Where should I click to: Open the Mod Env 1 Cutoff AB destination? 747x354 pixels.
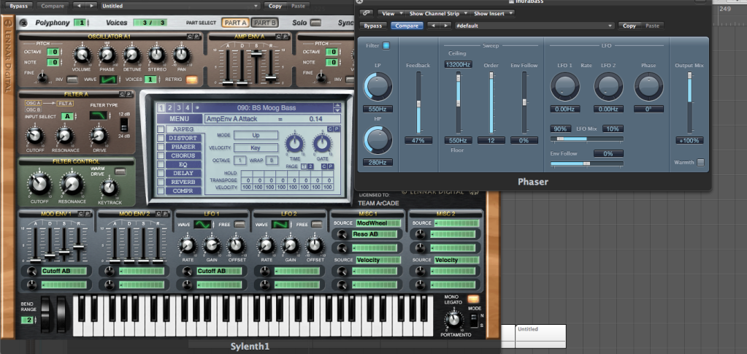coord(64,271)
